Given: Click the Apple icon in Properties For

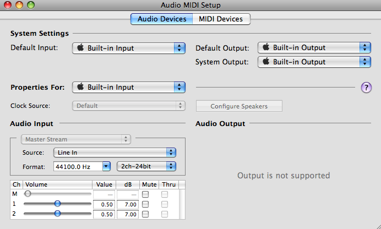Looking at the screenshot, I should tap(80, 86).
